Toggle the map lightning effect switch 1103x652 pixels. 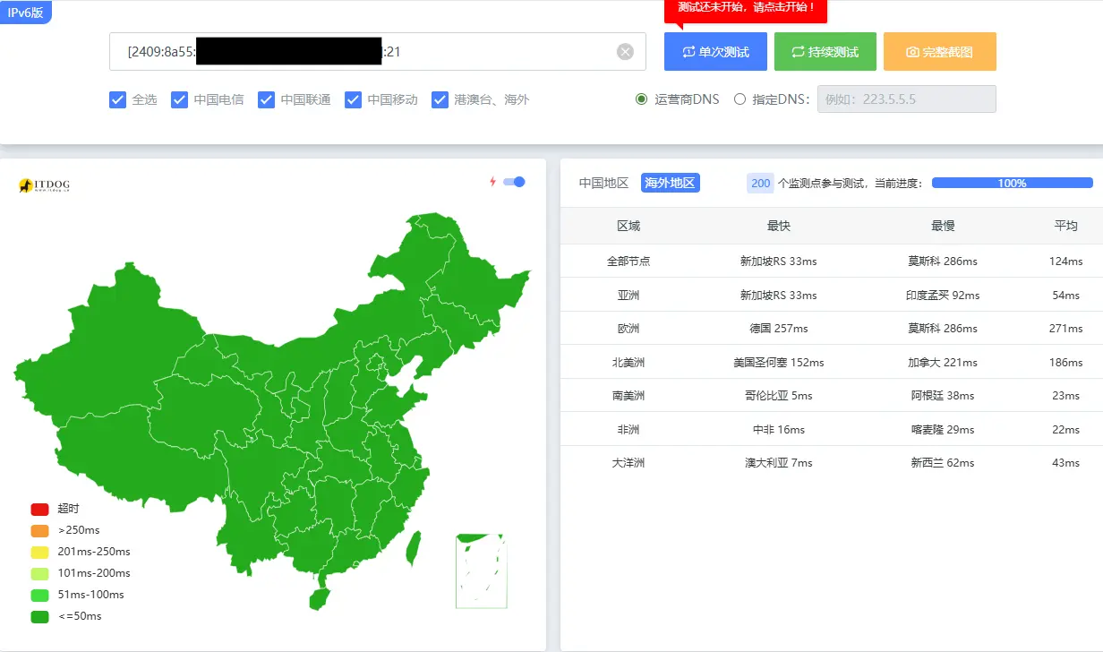click(514, 182)
